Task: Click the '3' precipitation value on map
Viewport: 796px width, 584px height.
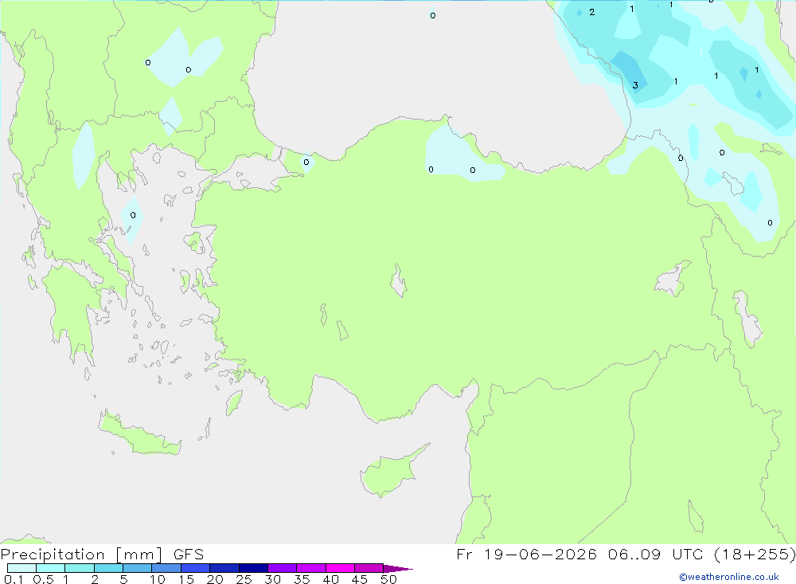Action: tap(635, 85)
